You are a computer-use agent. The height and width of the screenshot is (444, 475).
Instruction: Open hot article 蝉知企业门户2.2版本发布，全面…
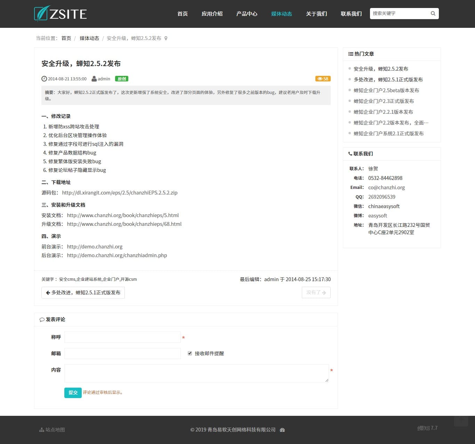tap(391, 123)
